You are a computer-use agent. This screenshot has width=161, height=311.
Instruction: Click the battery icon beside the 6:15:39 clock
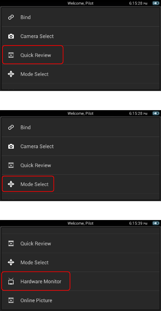[x=156, y=223]
